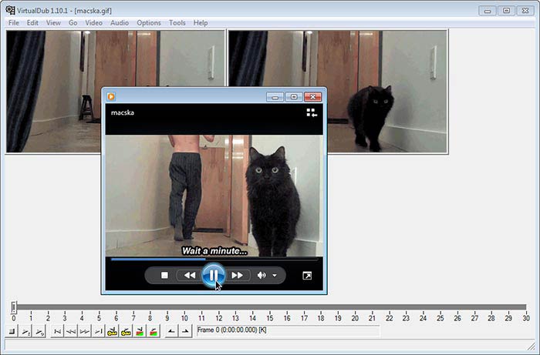The width and height of the screenshot is (540, 355).
Task: Click the frame 15 mark on the timeline
Action: pyautogui.click(x=269, y=318)
